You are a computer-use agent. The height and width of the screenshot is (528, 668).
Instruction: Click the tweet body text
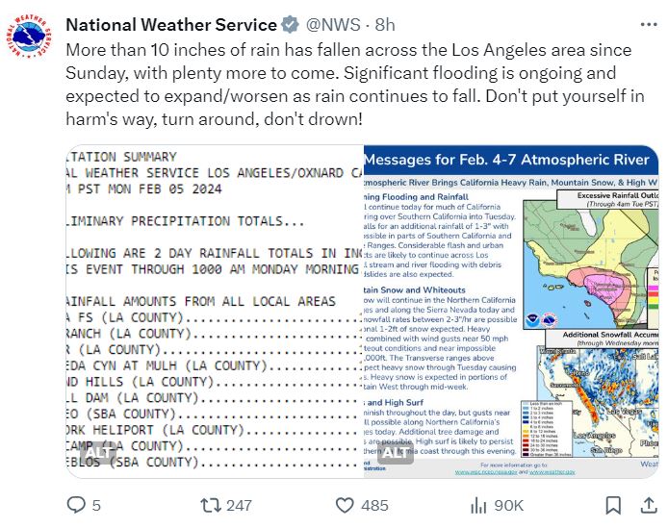pos(355,85)
